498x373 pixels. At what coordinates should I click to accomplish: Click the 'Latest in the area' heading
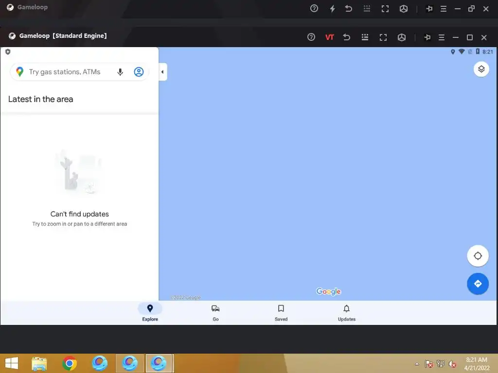(41, 99)
